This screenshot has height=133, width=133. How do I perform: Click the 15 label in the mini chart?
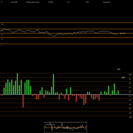click(86, 129)
